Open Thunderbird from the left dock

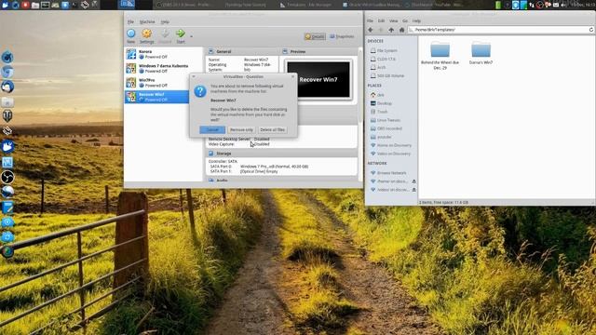(x=7, y=87)
